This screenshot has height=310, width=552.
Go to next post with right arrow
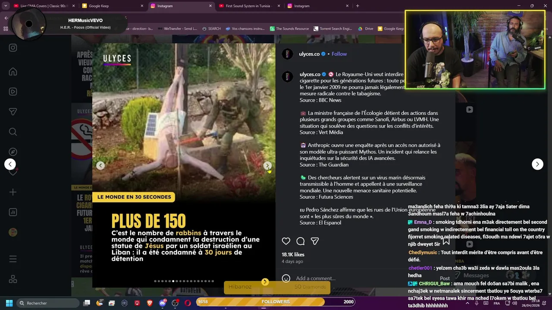pos(537,164)
